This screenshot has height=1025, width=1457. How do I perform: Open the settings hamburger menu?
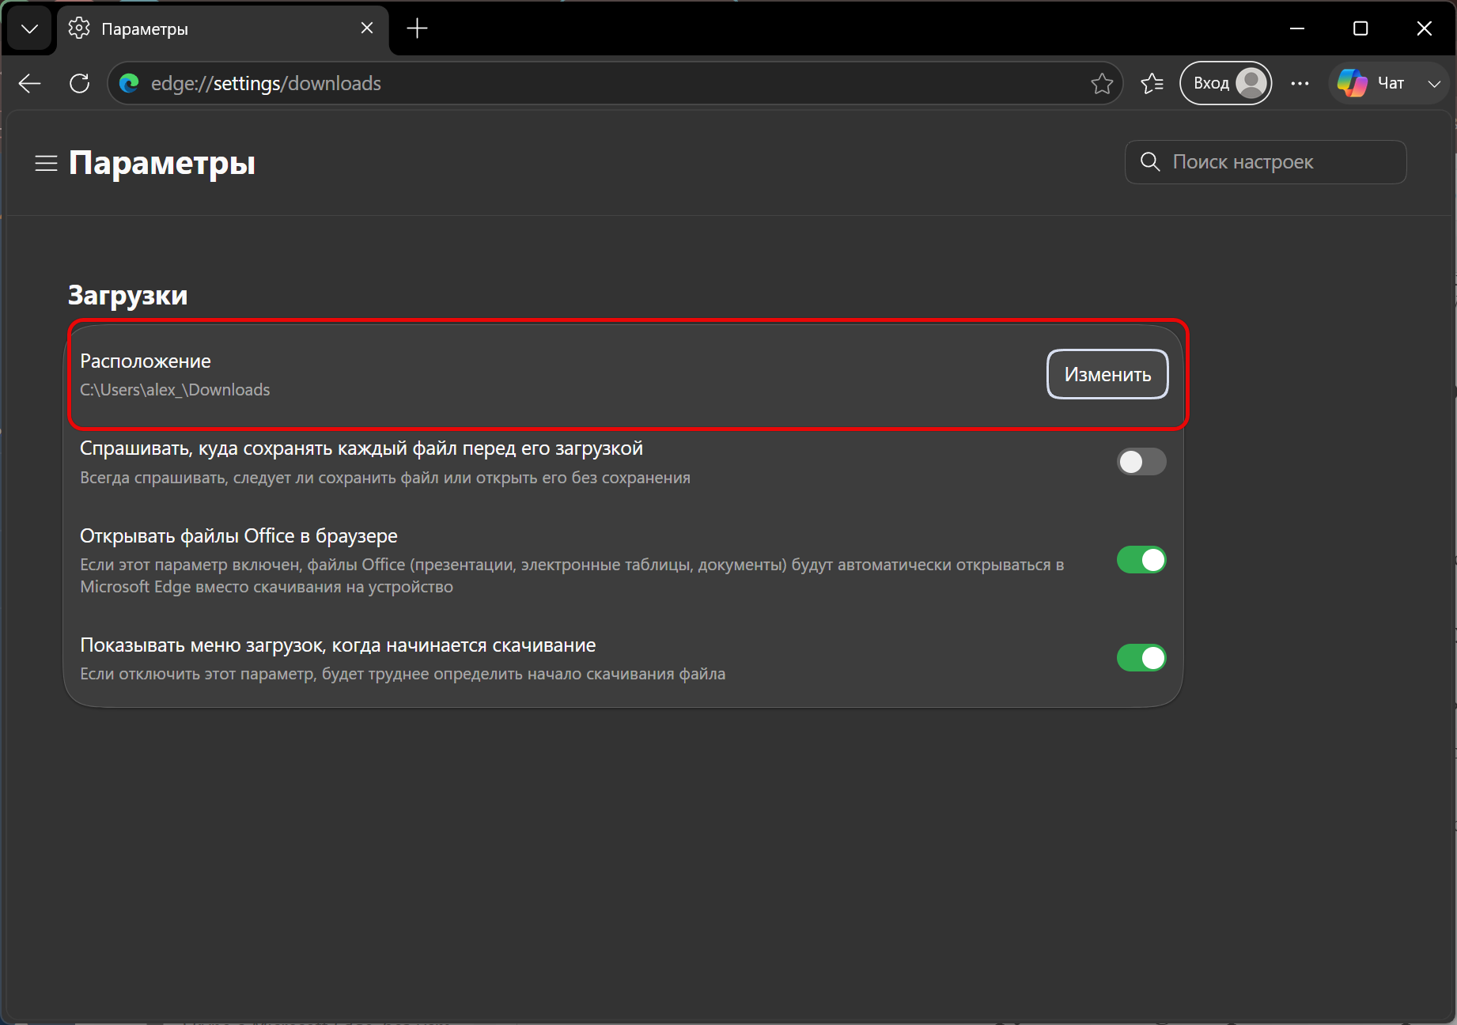click(x=47, y=163)
